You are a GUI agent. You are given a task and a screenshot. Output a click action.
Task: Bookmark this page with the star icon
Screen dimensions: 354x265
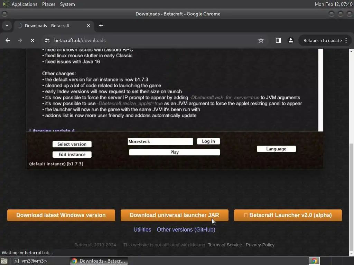[261, 40]
